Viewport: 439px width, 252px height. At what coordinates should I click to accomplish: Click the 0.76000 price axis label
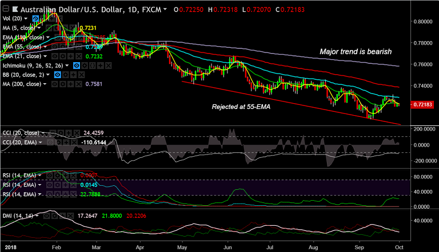[423, 64]
